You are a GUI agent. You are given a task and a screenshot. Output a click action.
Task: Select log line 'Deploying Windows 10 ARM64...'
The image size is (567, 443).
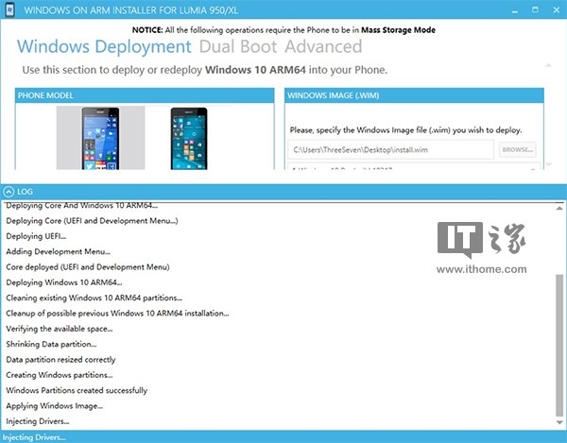64,282
